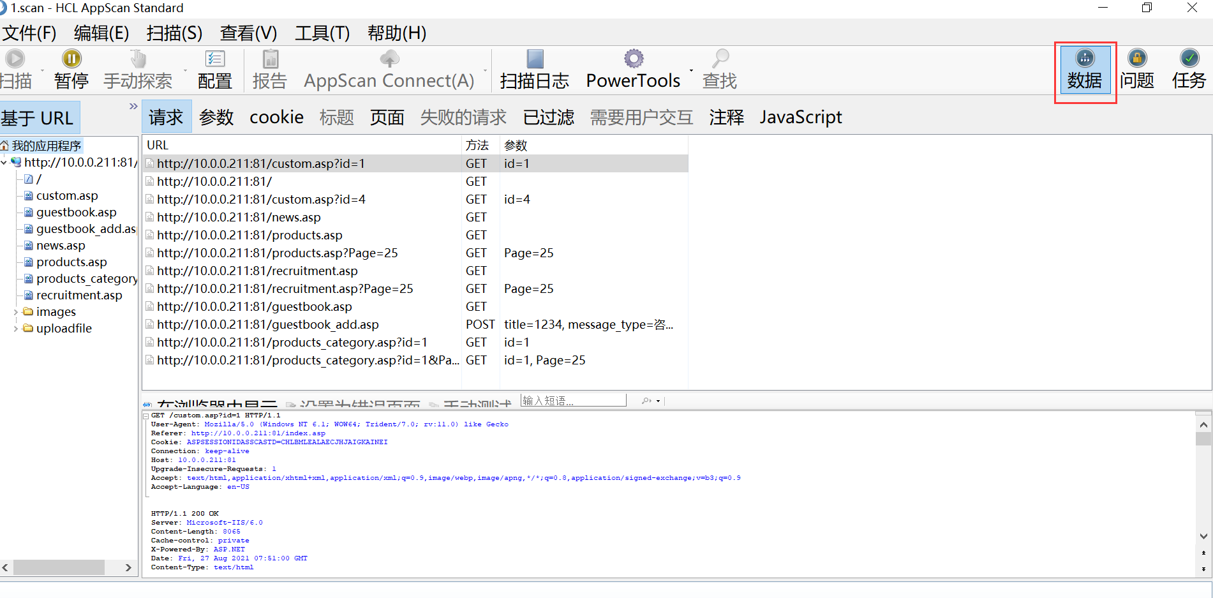Open the Scan button dropdown arrow

tap(42, 70)
